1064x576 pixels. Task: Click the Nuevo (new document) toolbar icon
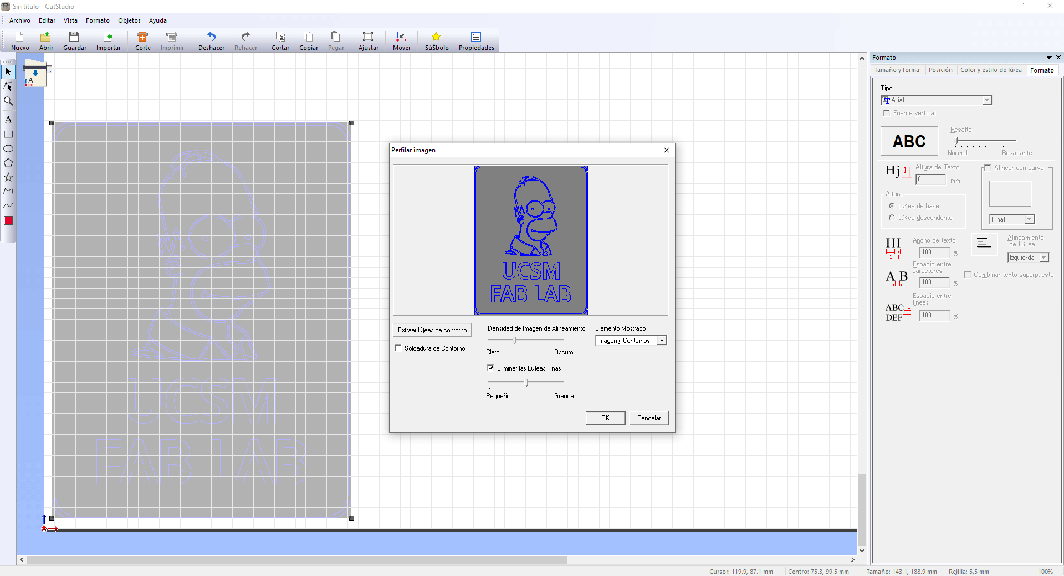(x=19, y=37)
